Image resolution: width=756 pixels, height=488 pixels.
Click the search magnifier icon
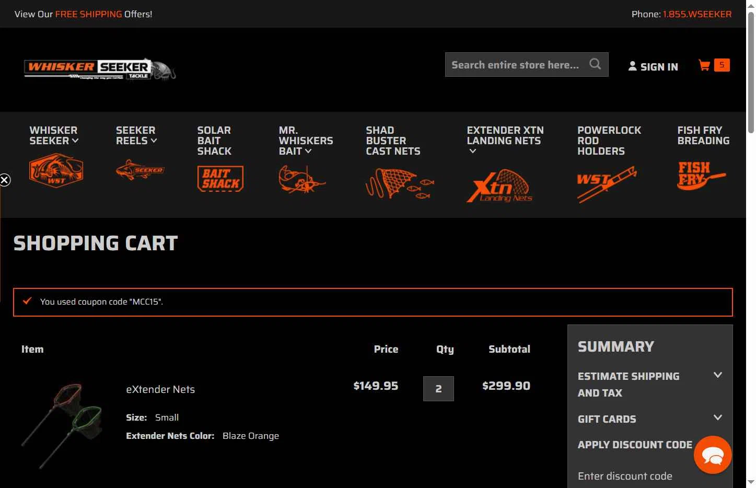tap(595, 64)
